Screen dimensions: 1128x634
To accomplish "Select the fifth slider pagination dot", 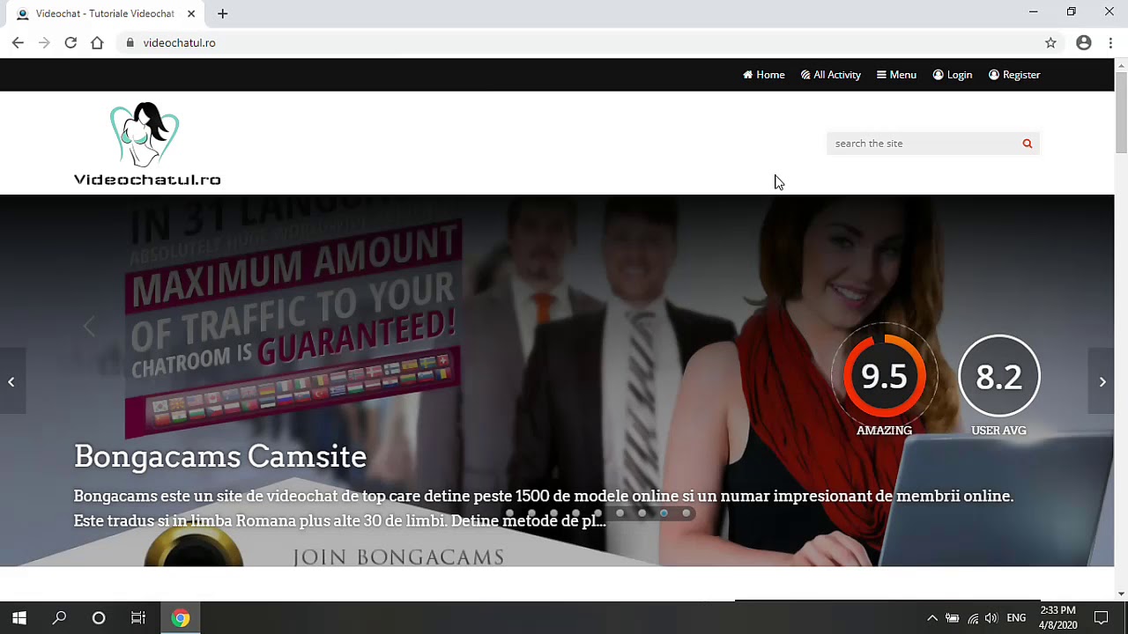I will point(597,513).
